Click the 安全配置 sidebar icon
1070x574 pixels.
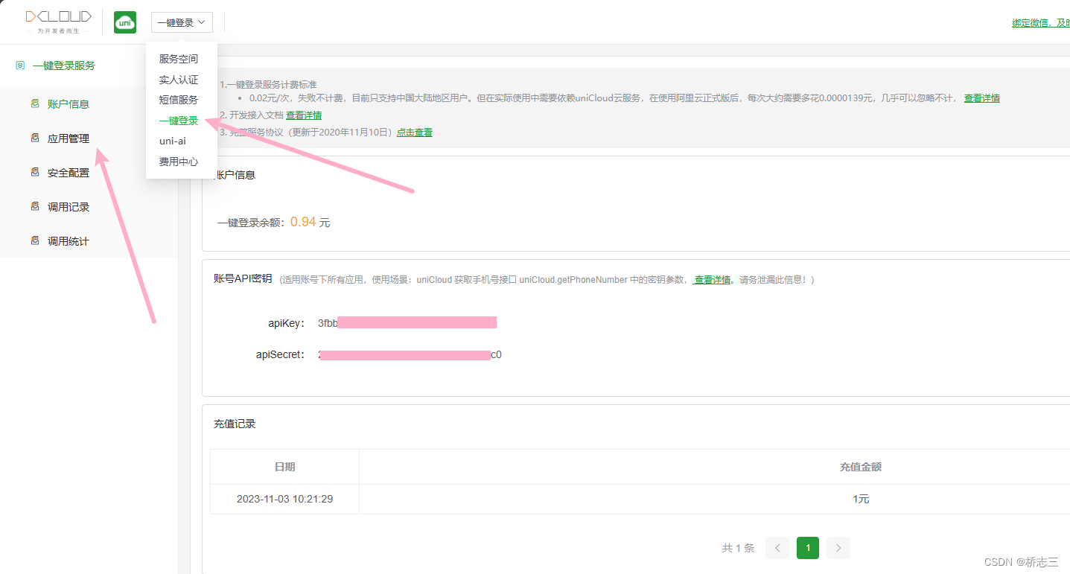34,172
